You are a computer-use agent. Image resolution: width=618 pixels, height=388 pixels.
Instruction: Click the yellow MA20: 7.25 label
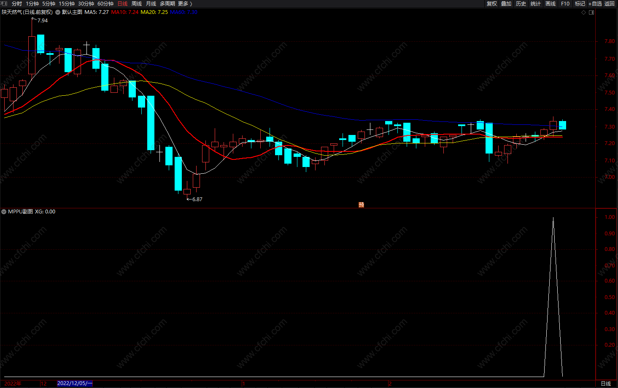click(154, 12)
